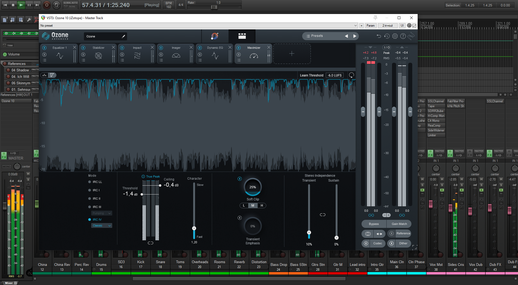The height and width of the screenshot is (285, 518).
Task: Open 2 in+out pin routing
Action: click(387, 26)
